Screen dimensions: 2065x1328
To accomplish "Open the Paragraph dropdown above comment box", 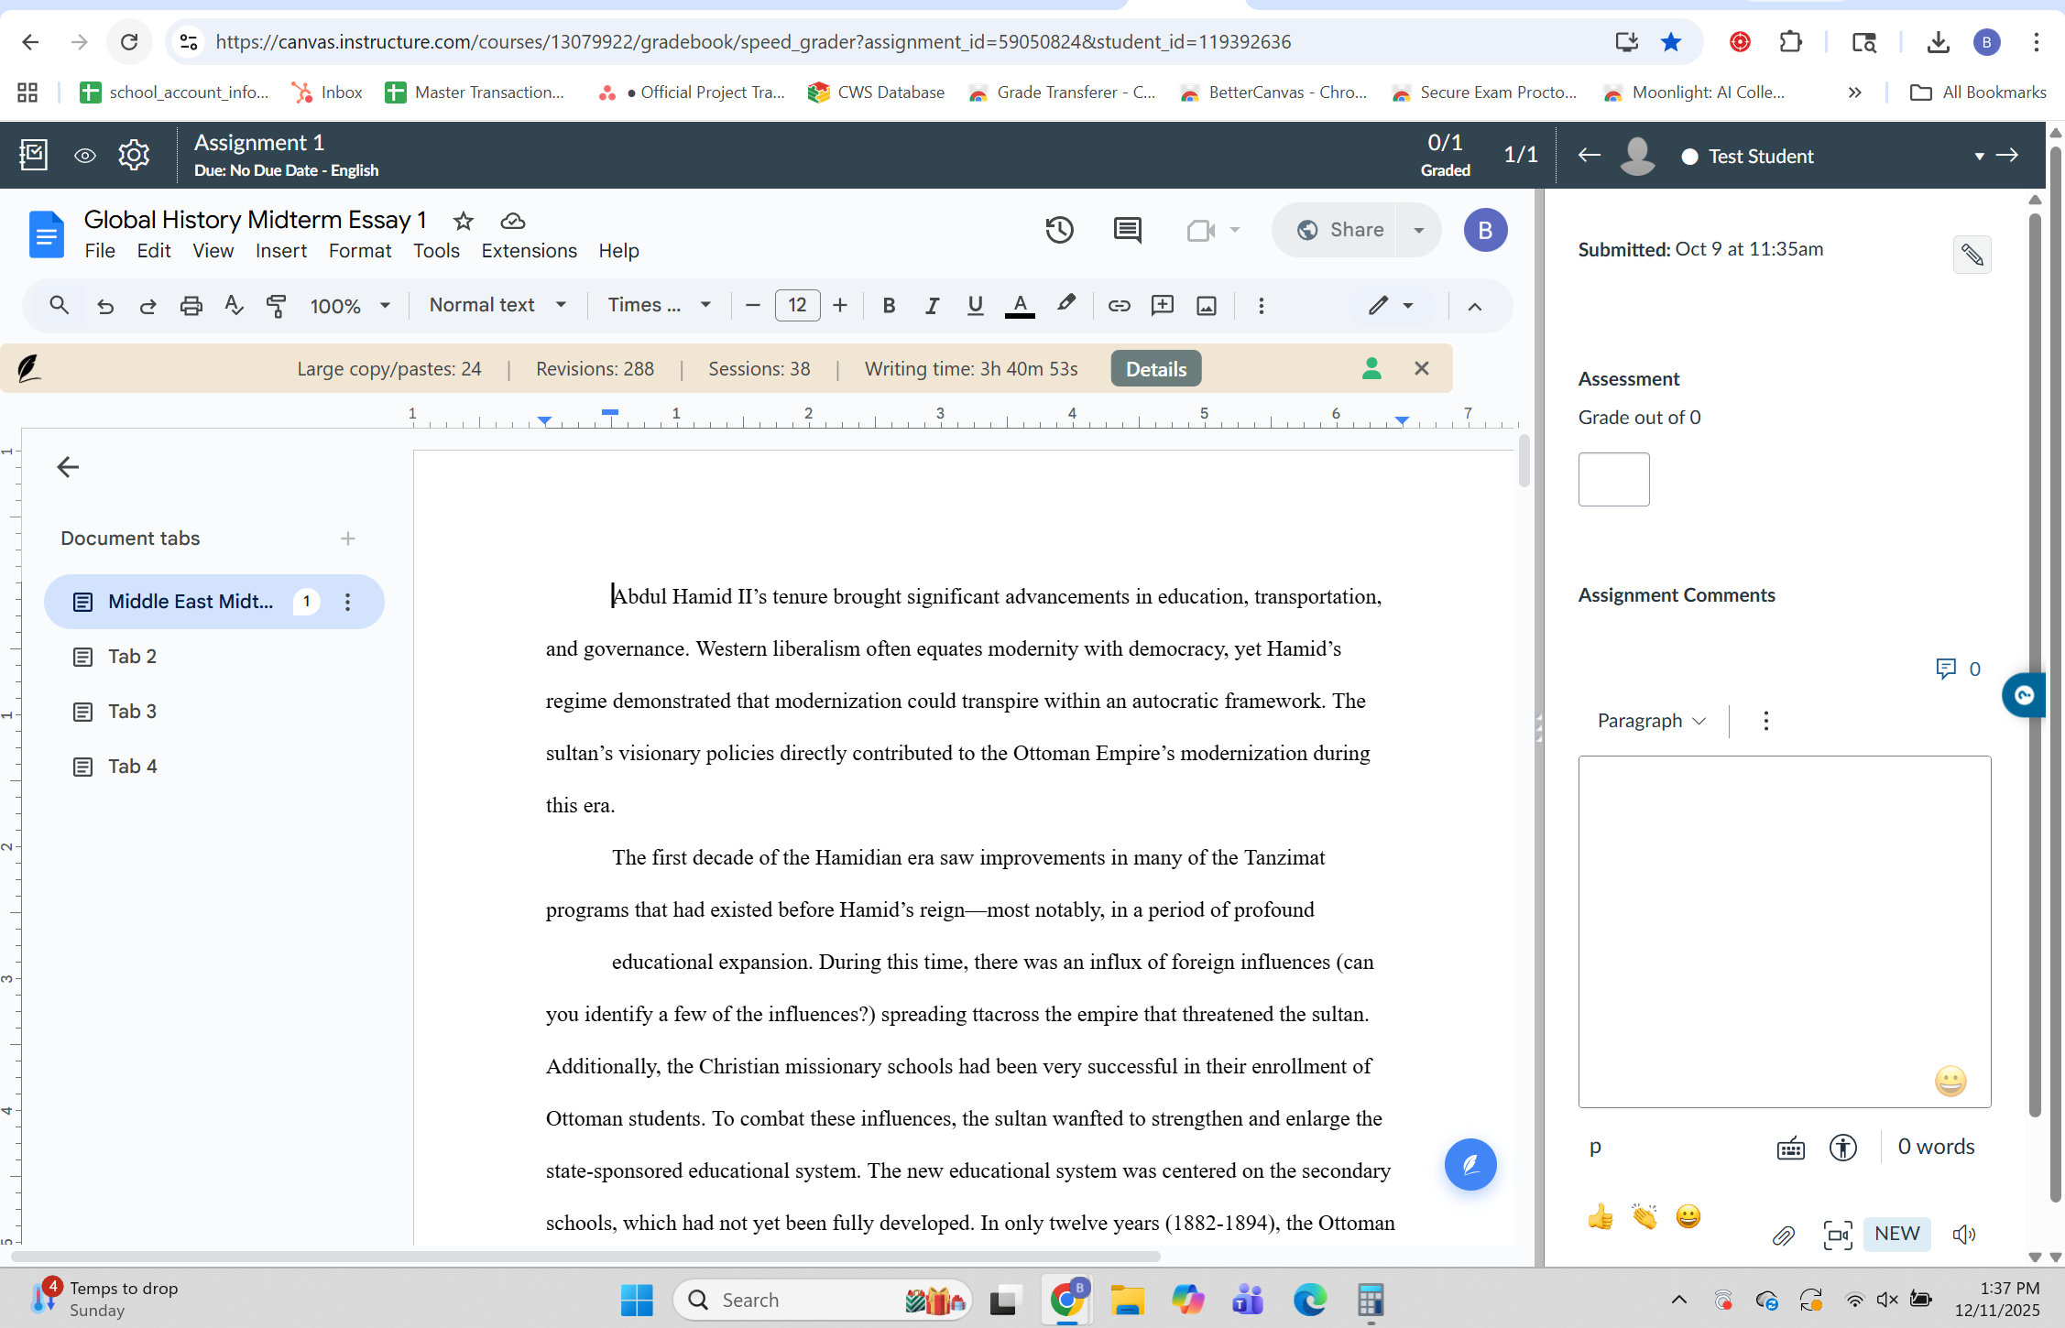I will pyautogui.click(x=1649, y=721).
